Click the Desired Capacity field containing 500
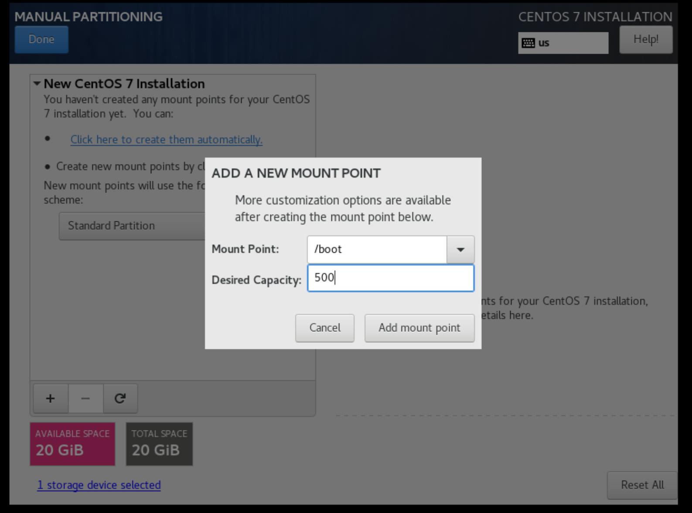This screenshot has width=692, height=513. (x=391, y=278)
